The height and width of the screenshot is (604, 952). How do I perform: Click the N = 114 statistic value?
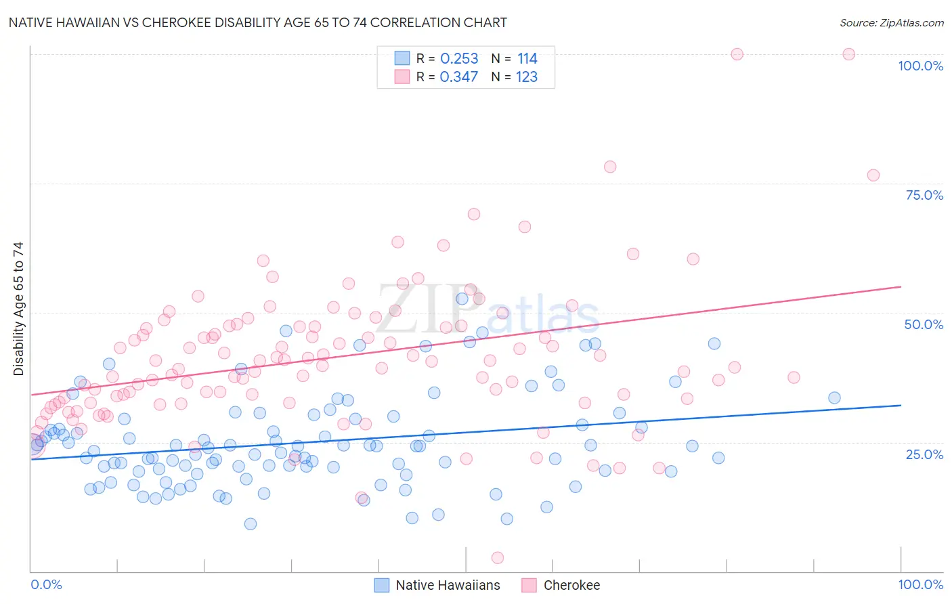tap(527, 58)
